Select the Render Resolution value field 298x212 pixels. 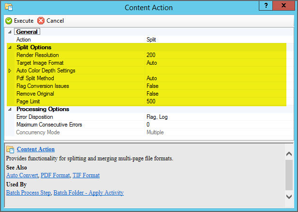[215, 55]
